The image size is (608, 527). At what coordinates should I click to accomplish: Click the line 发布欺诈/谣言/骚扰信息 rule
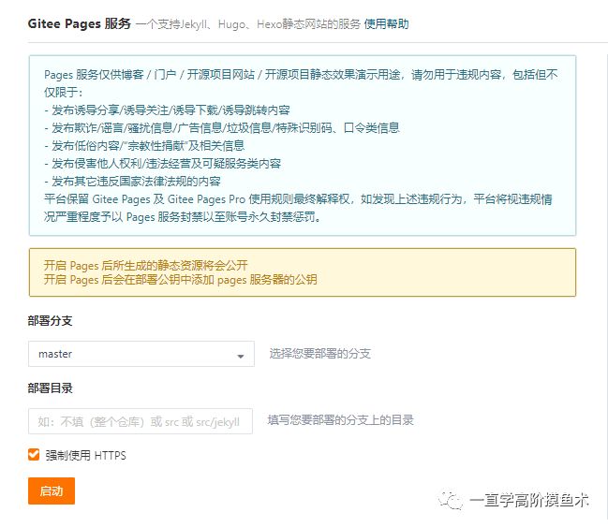pyautogui.click(x=222, y=128)
